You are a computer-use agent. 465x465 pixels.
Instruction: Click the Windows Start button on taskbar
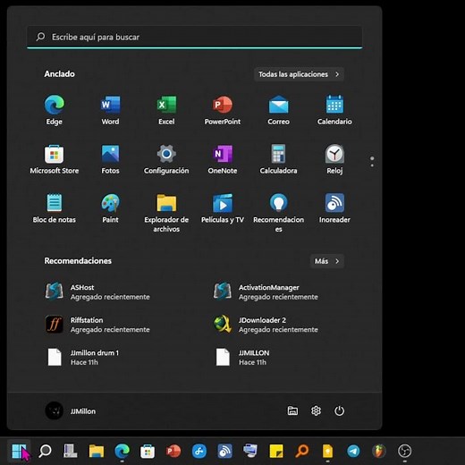click(19, 451)
